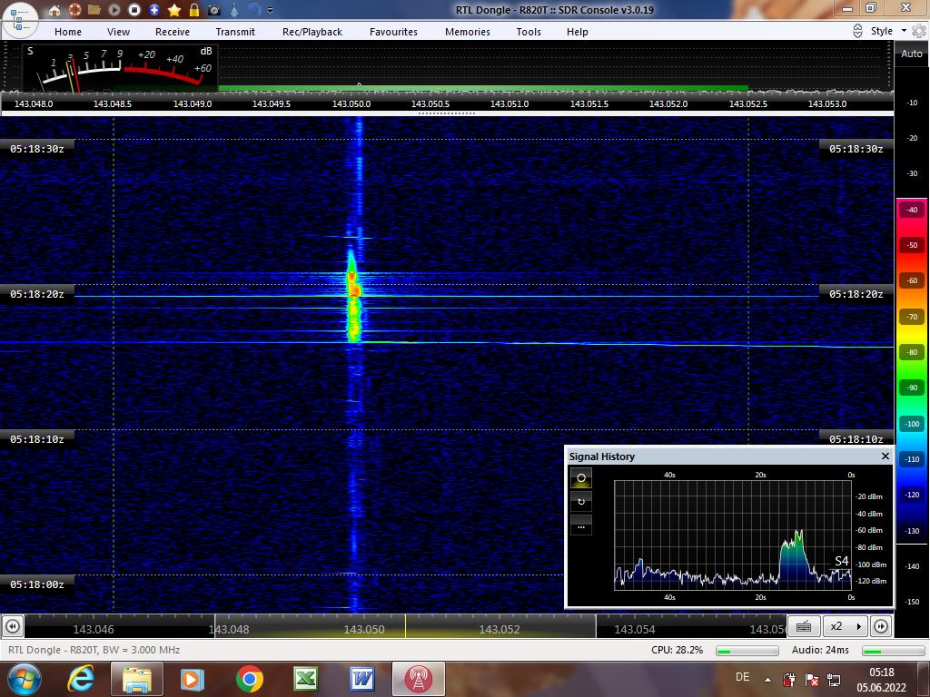
Task: Open Excel from taskbar
Action: pos(305,679)
